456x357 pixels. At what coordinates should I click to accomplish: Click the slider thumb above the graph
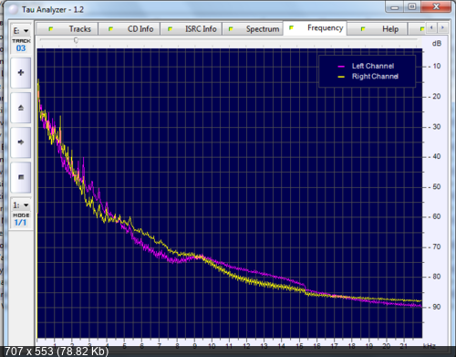(x=76, y=40)
